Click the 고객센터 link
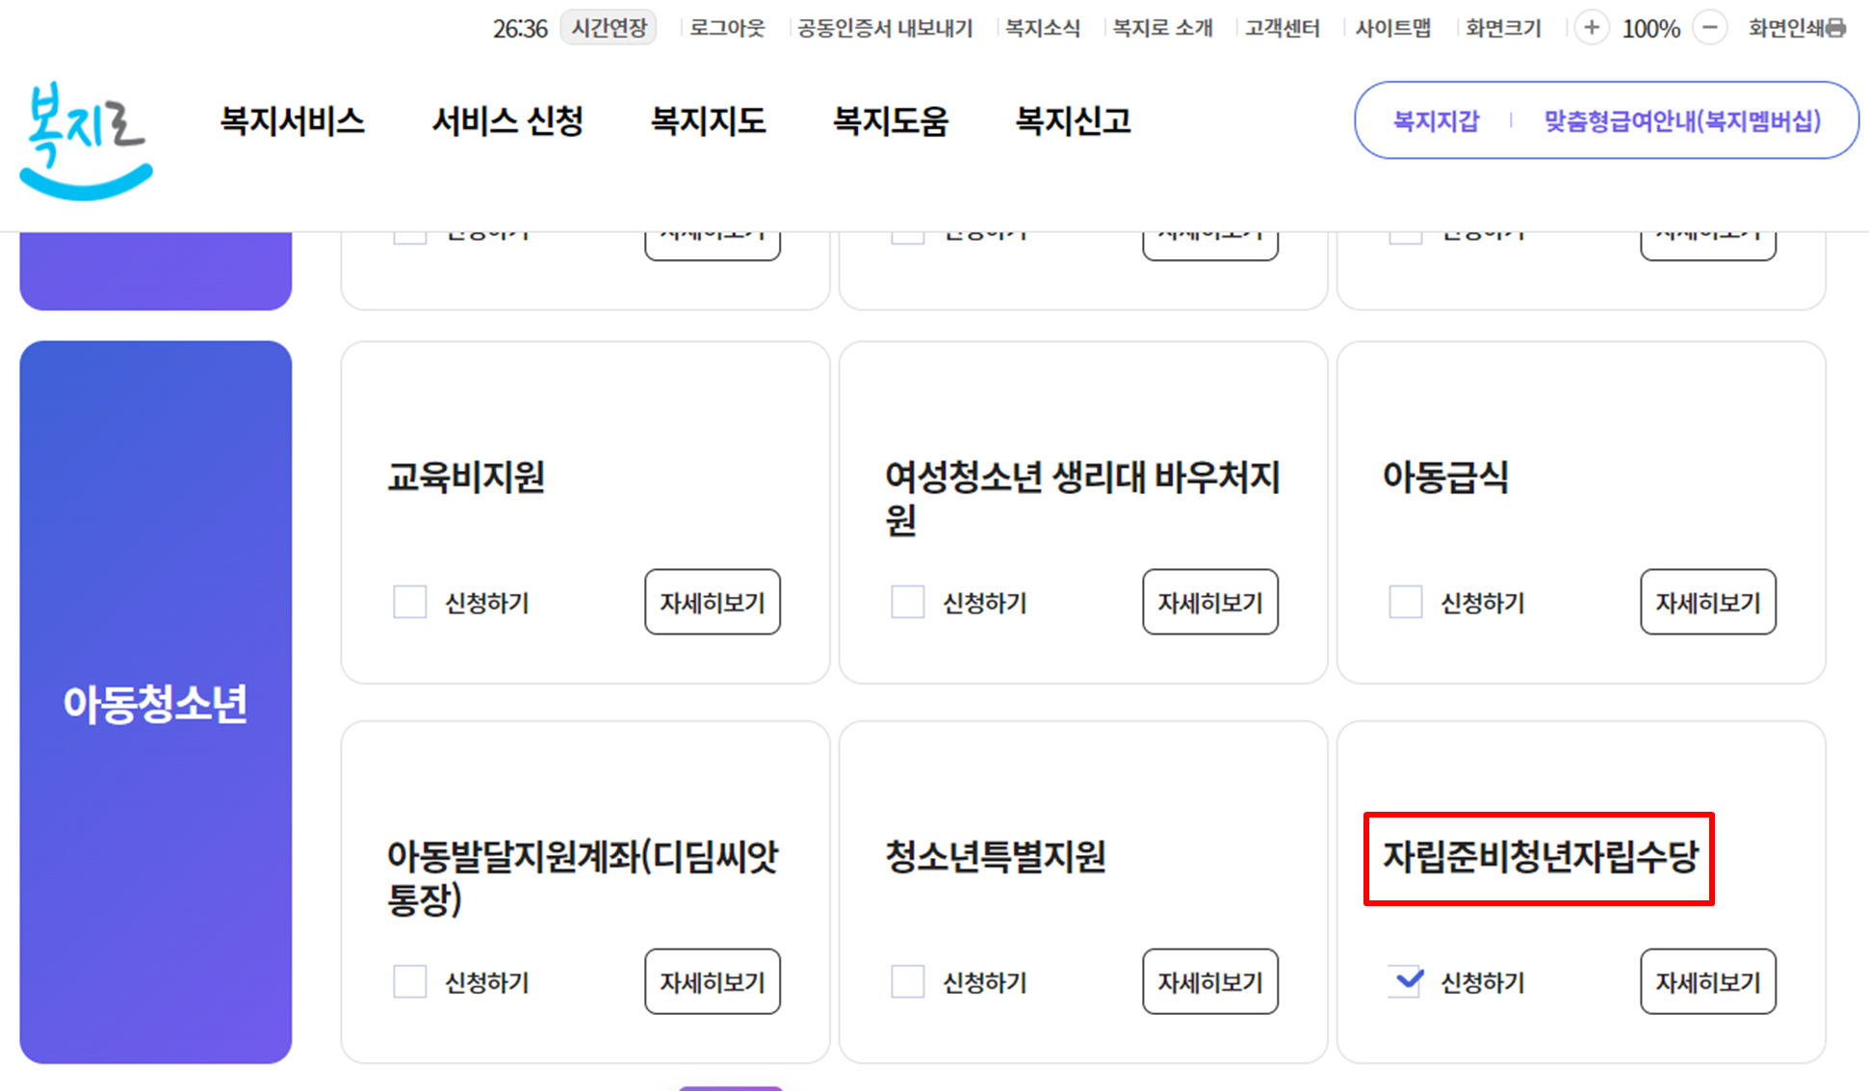This screenshot has width=1869, height=1091. (1282, 28)
